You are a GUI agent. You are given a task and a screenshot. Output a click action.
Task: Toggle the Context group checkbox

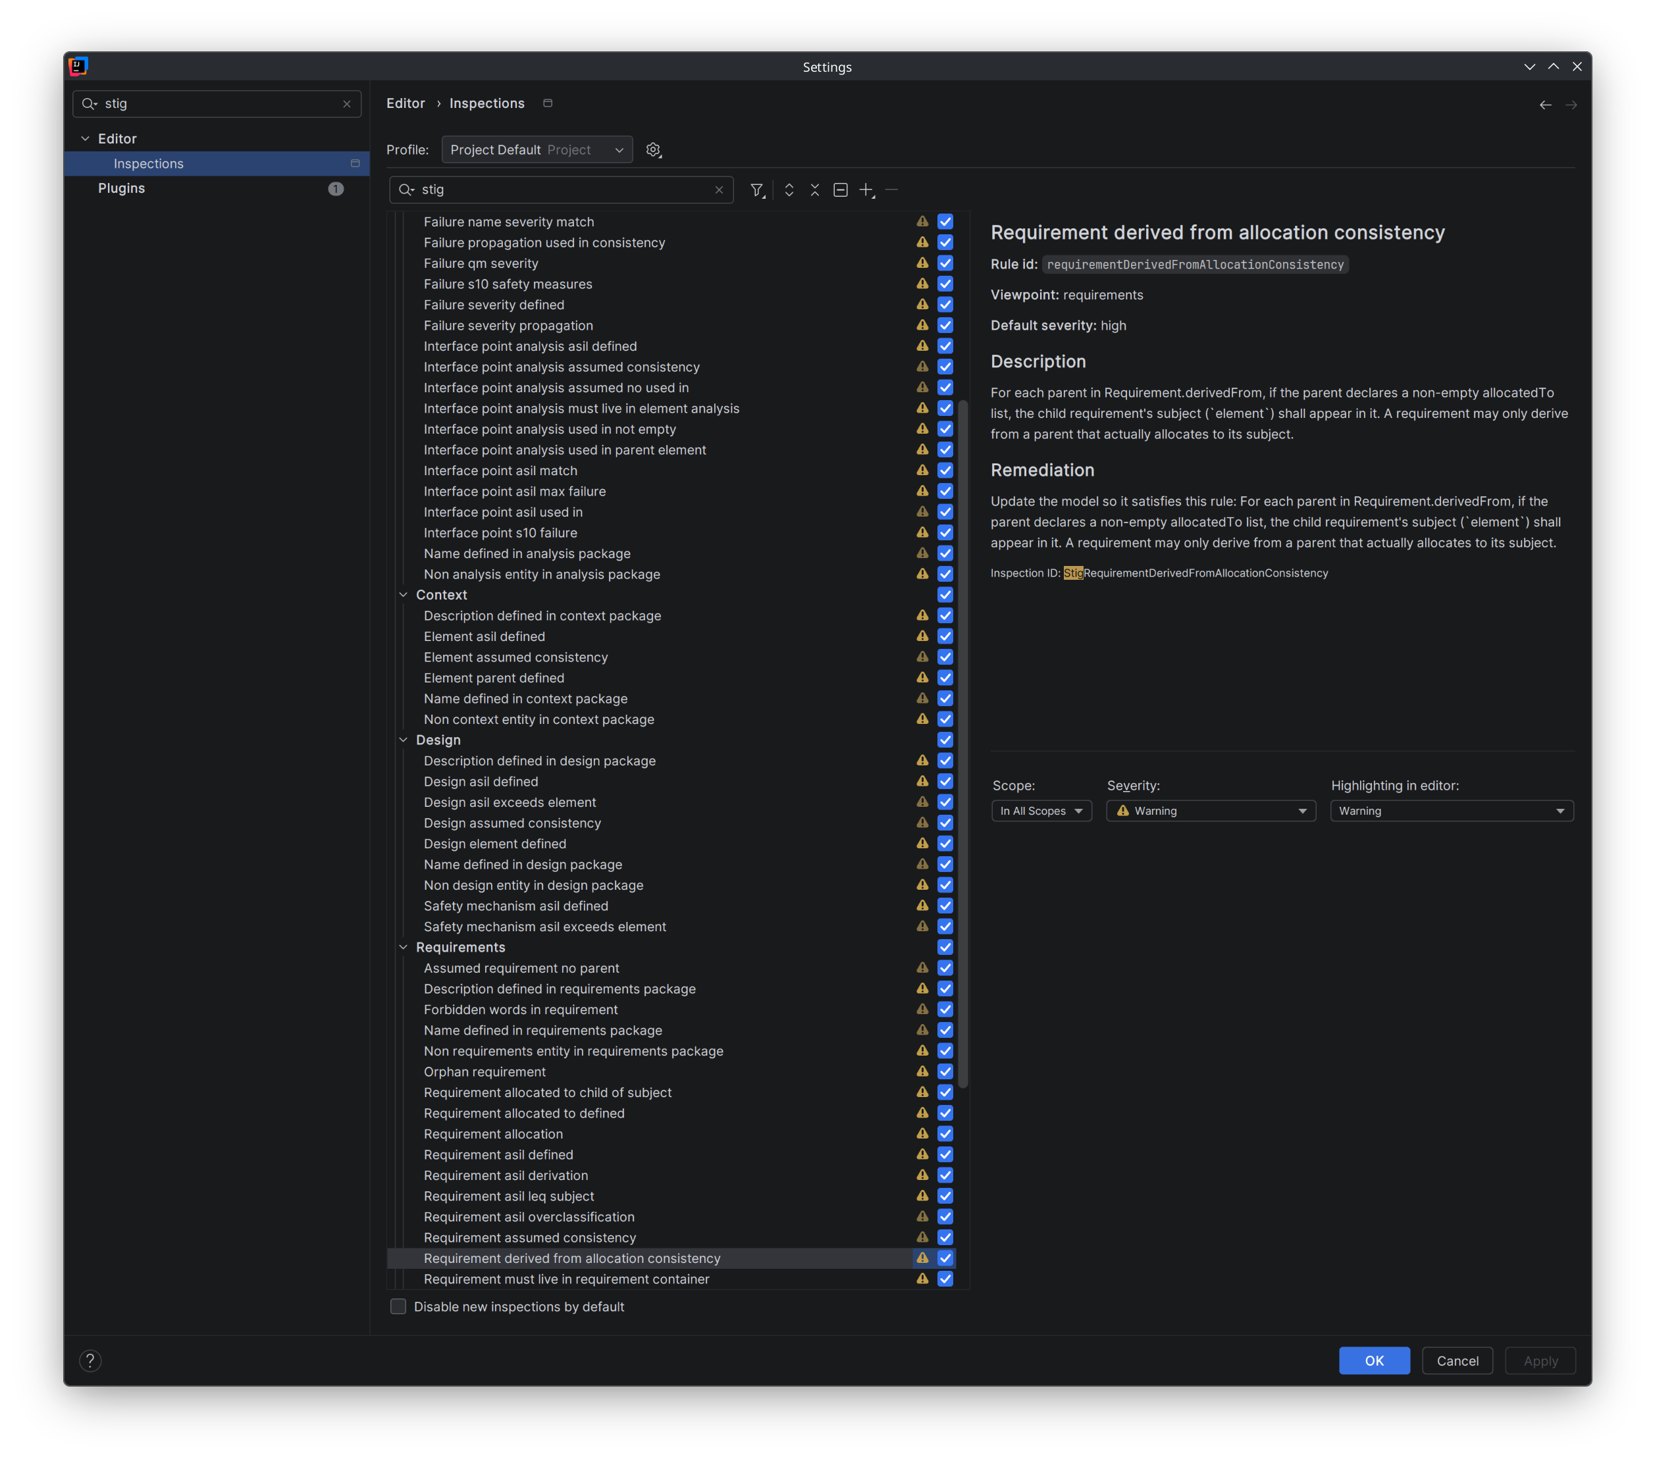pos(945,595)
